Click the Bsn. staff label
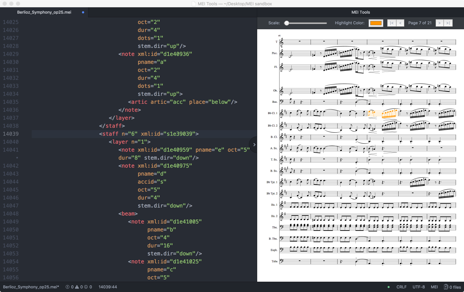This screenshot has width=464, height=292. tap(275, 102)
